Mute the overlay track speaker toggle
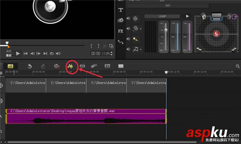This screenshot has height=144, width=241. 128,29
